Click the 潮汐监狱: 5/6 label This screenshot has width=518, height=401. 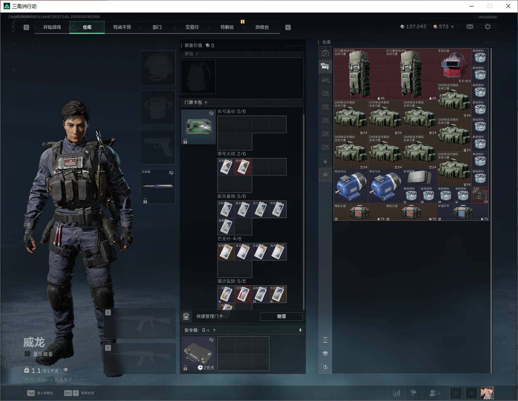(x=232, y=281)
